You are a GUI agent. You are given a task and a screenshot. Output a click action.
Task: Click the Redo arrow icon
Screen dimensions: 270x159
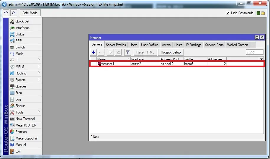[x=14, y=13]
